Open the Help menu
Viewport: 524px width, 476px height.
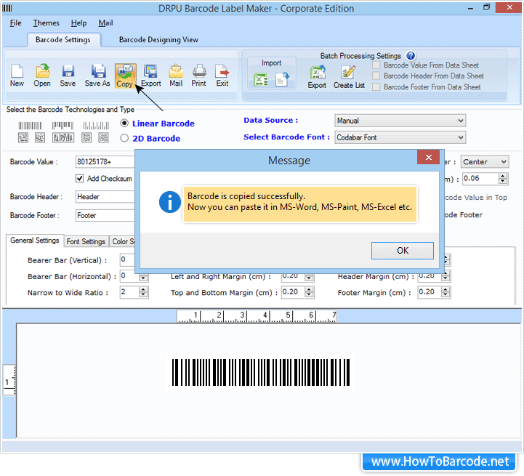pos(78,23)
